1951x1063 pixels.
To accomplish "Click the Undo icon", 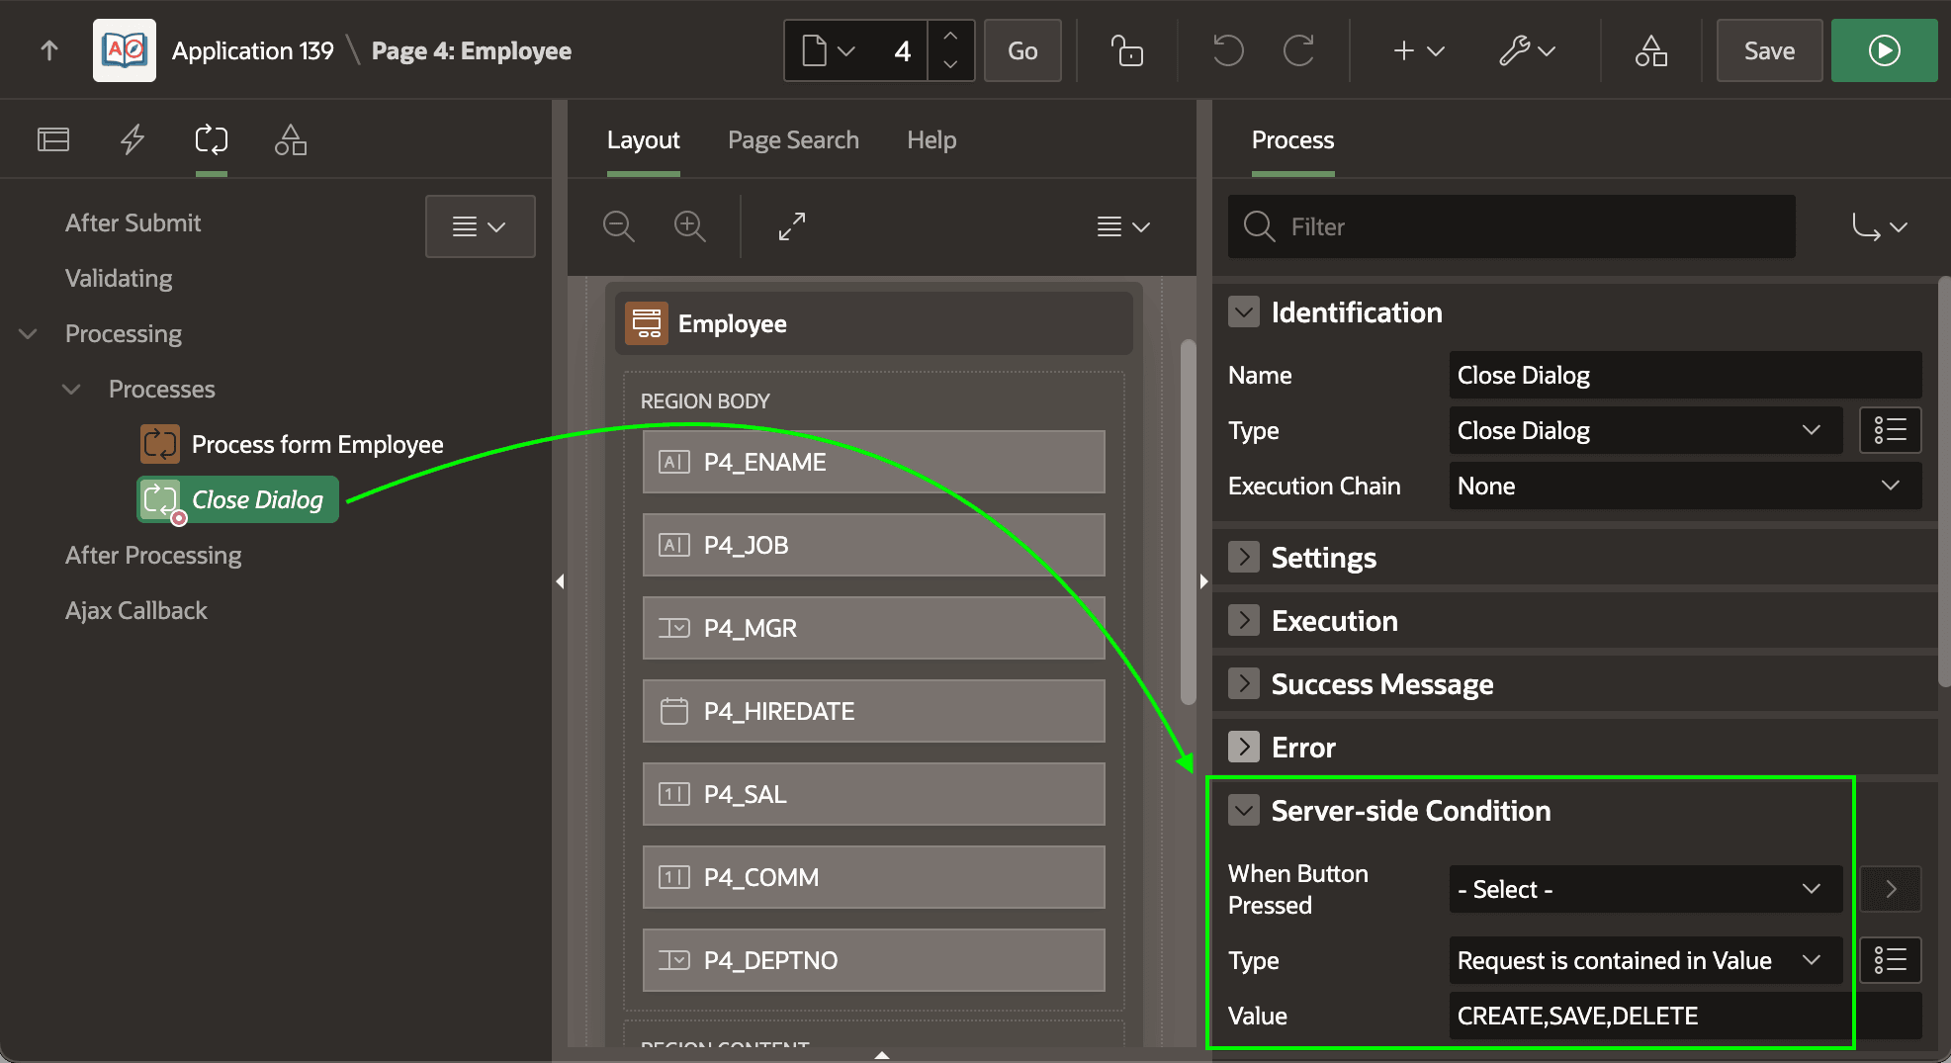I will click(1227, 50).
